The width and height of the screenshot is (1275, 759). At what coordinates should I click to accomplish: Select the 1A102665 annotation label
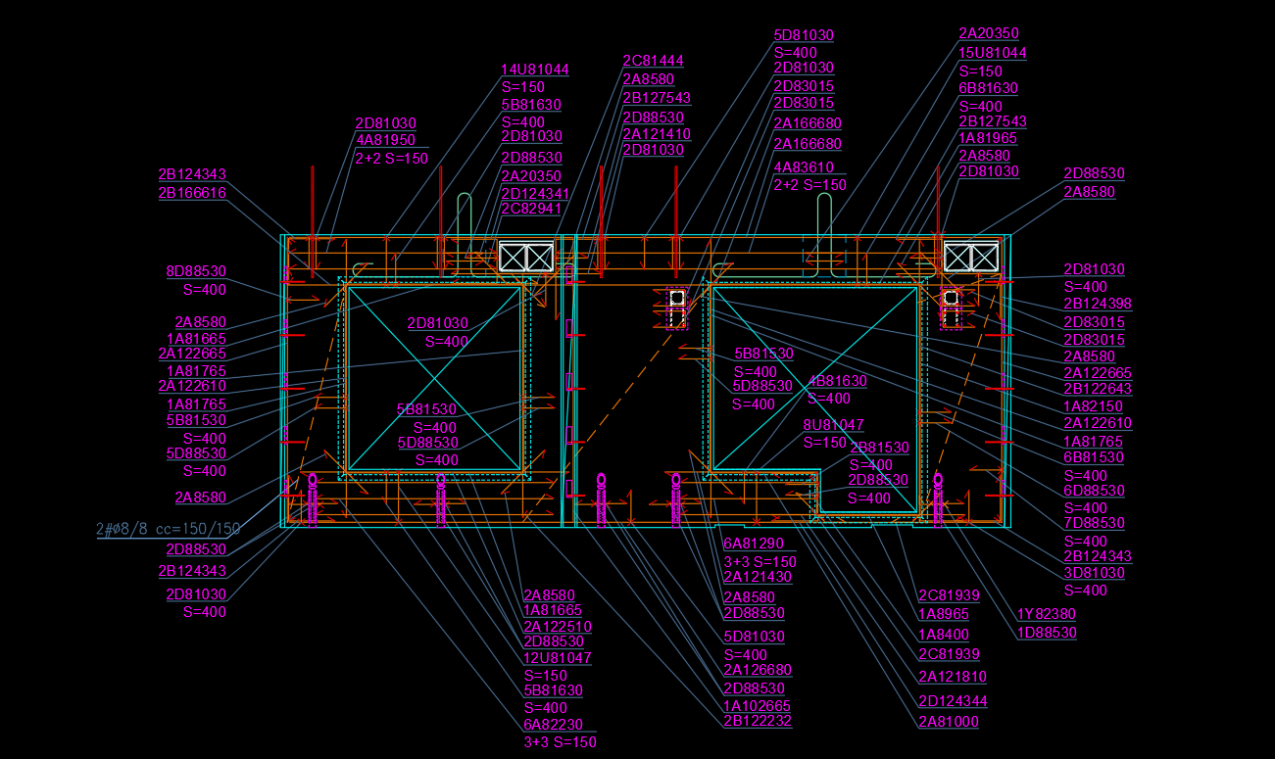(757, 706)
